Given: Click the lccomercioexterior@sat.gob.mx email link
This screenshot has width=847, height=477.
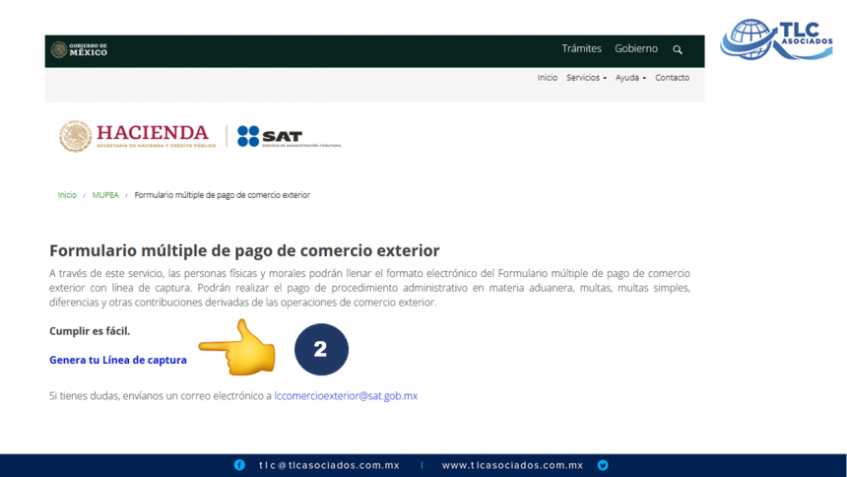Looking at the screenshot, I should click(346, 396).
